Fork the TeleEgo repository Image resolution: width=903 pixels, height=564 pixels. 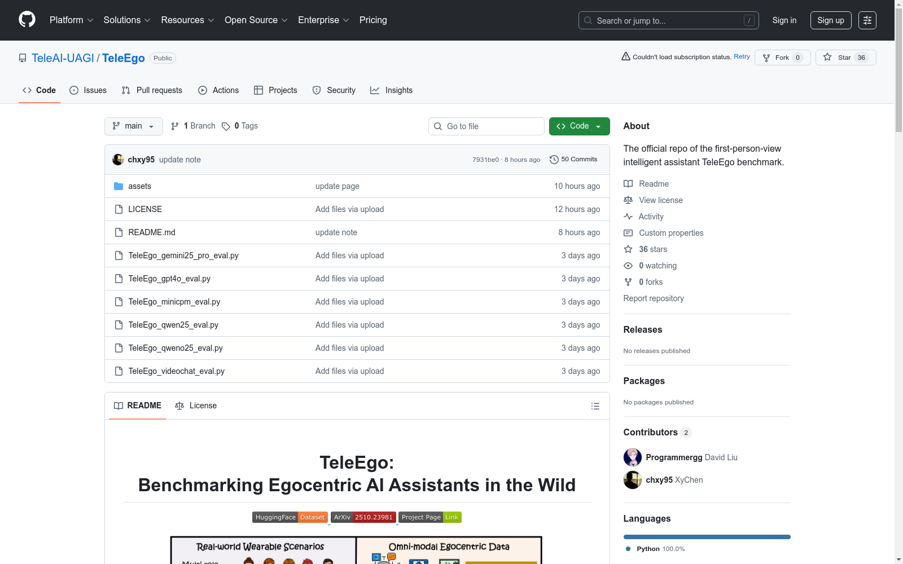pyautogui.click(x=782, y=58)
